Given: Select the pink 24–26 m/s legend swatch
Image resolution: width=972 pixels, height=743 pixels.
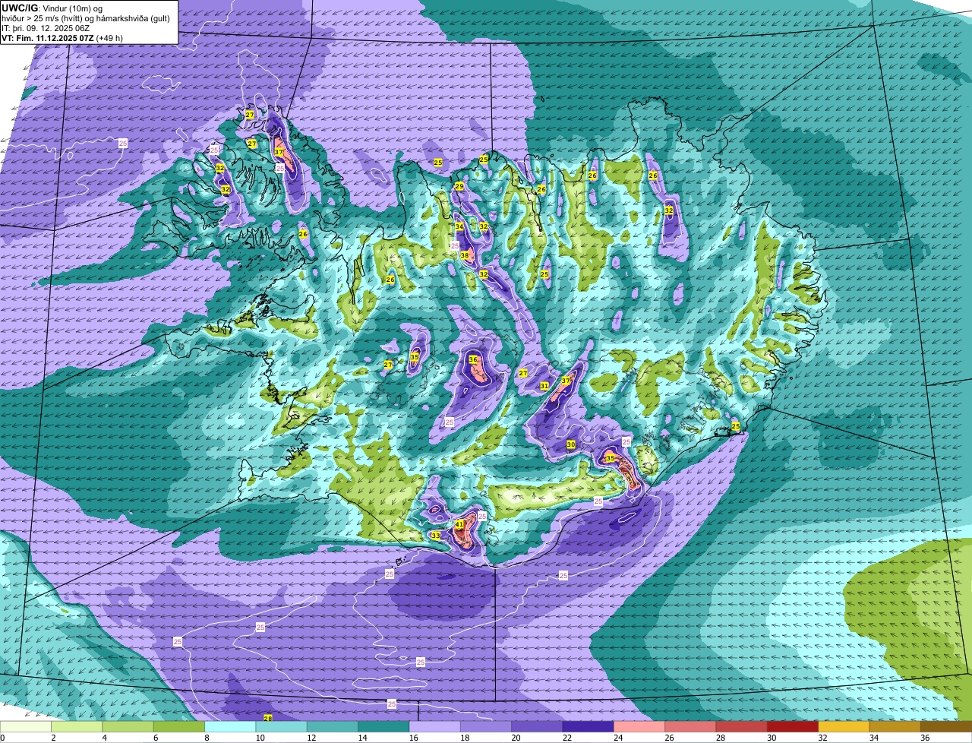Looking at the screenshot, I should coord(639,726).
